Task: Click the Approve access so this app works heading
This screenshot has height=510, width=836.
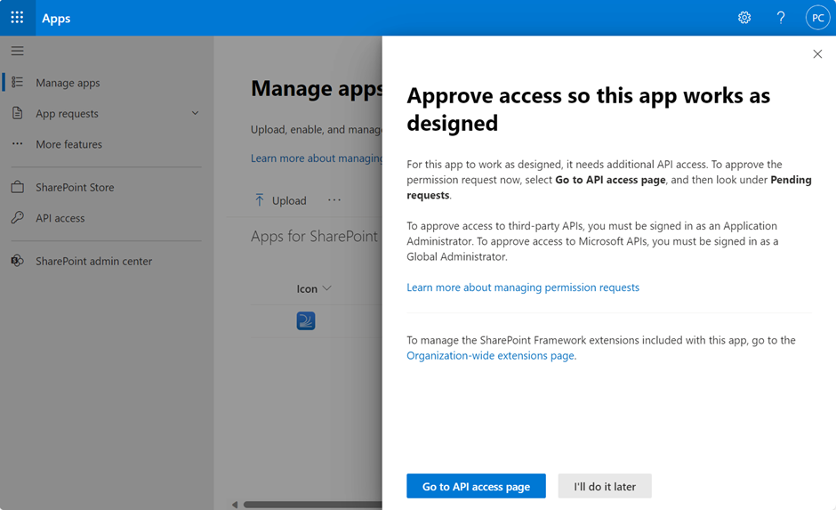Action: coord(588,109)
